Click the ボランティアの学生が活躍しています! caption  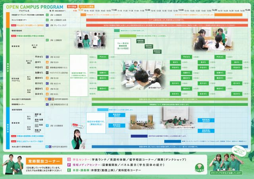click(226, 173)
